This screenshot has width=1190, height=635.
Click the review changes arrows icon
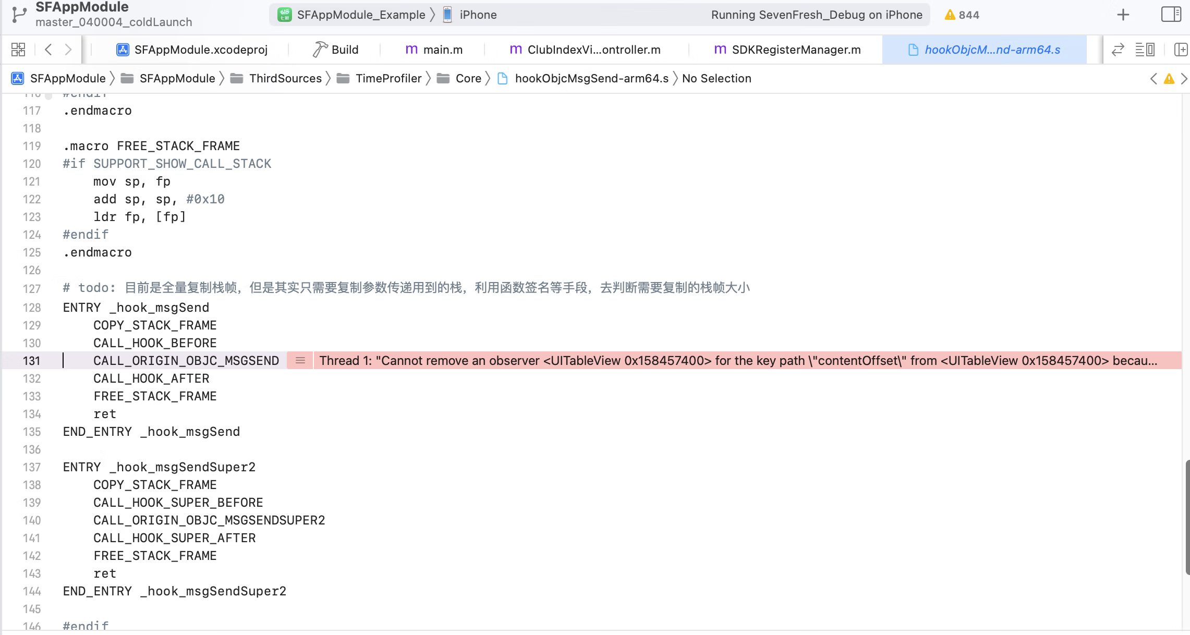(x=1118, y=50)
